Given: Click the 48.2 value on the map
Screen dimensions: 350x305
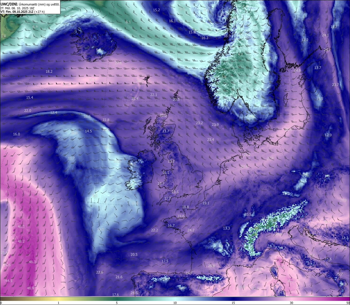Looking at the screenshot, I should (21, 241).
